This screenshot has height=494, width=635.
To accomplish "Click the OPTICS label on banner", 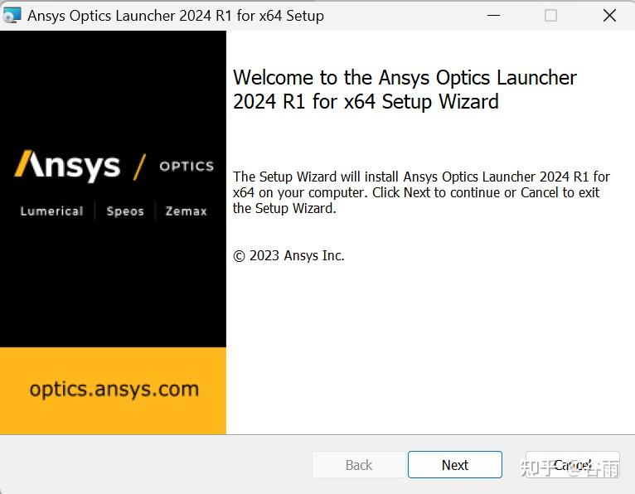I will [187, 166].
